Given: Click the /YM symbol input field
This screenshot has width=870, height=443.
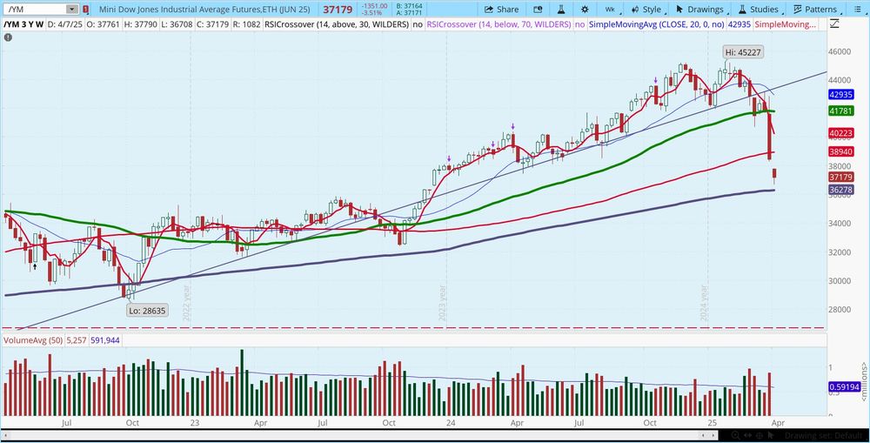Looking at the screenshot, I should click(35, 9).
